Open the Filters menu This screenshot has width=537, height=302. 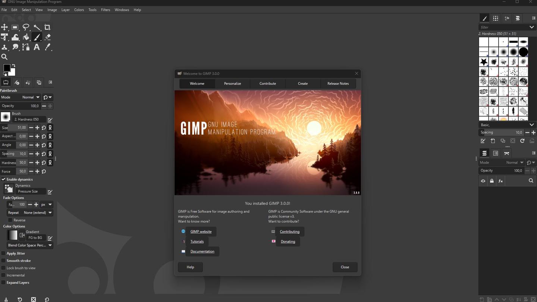(x=105, y=10)
